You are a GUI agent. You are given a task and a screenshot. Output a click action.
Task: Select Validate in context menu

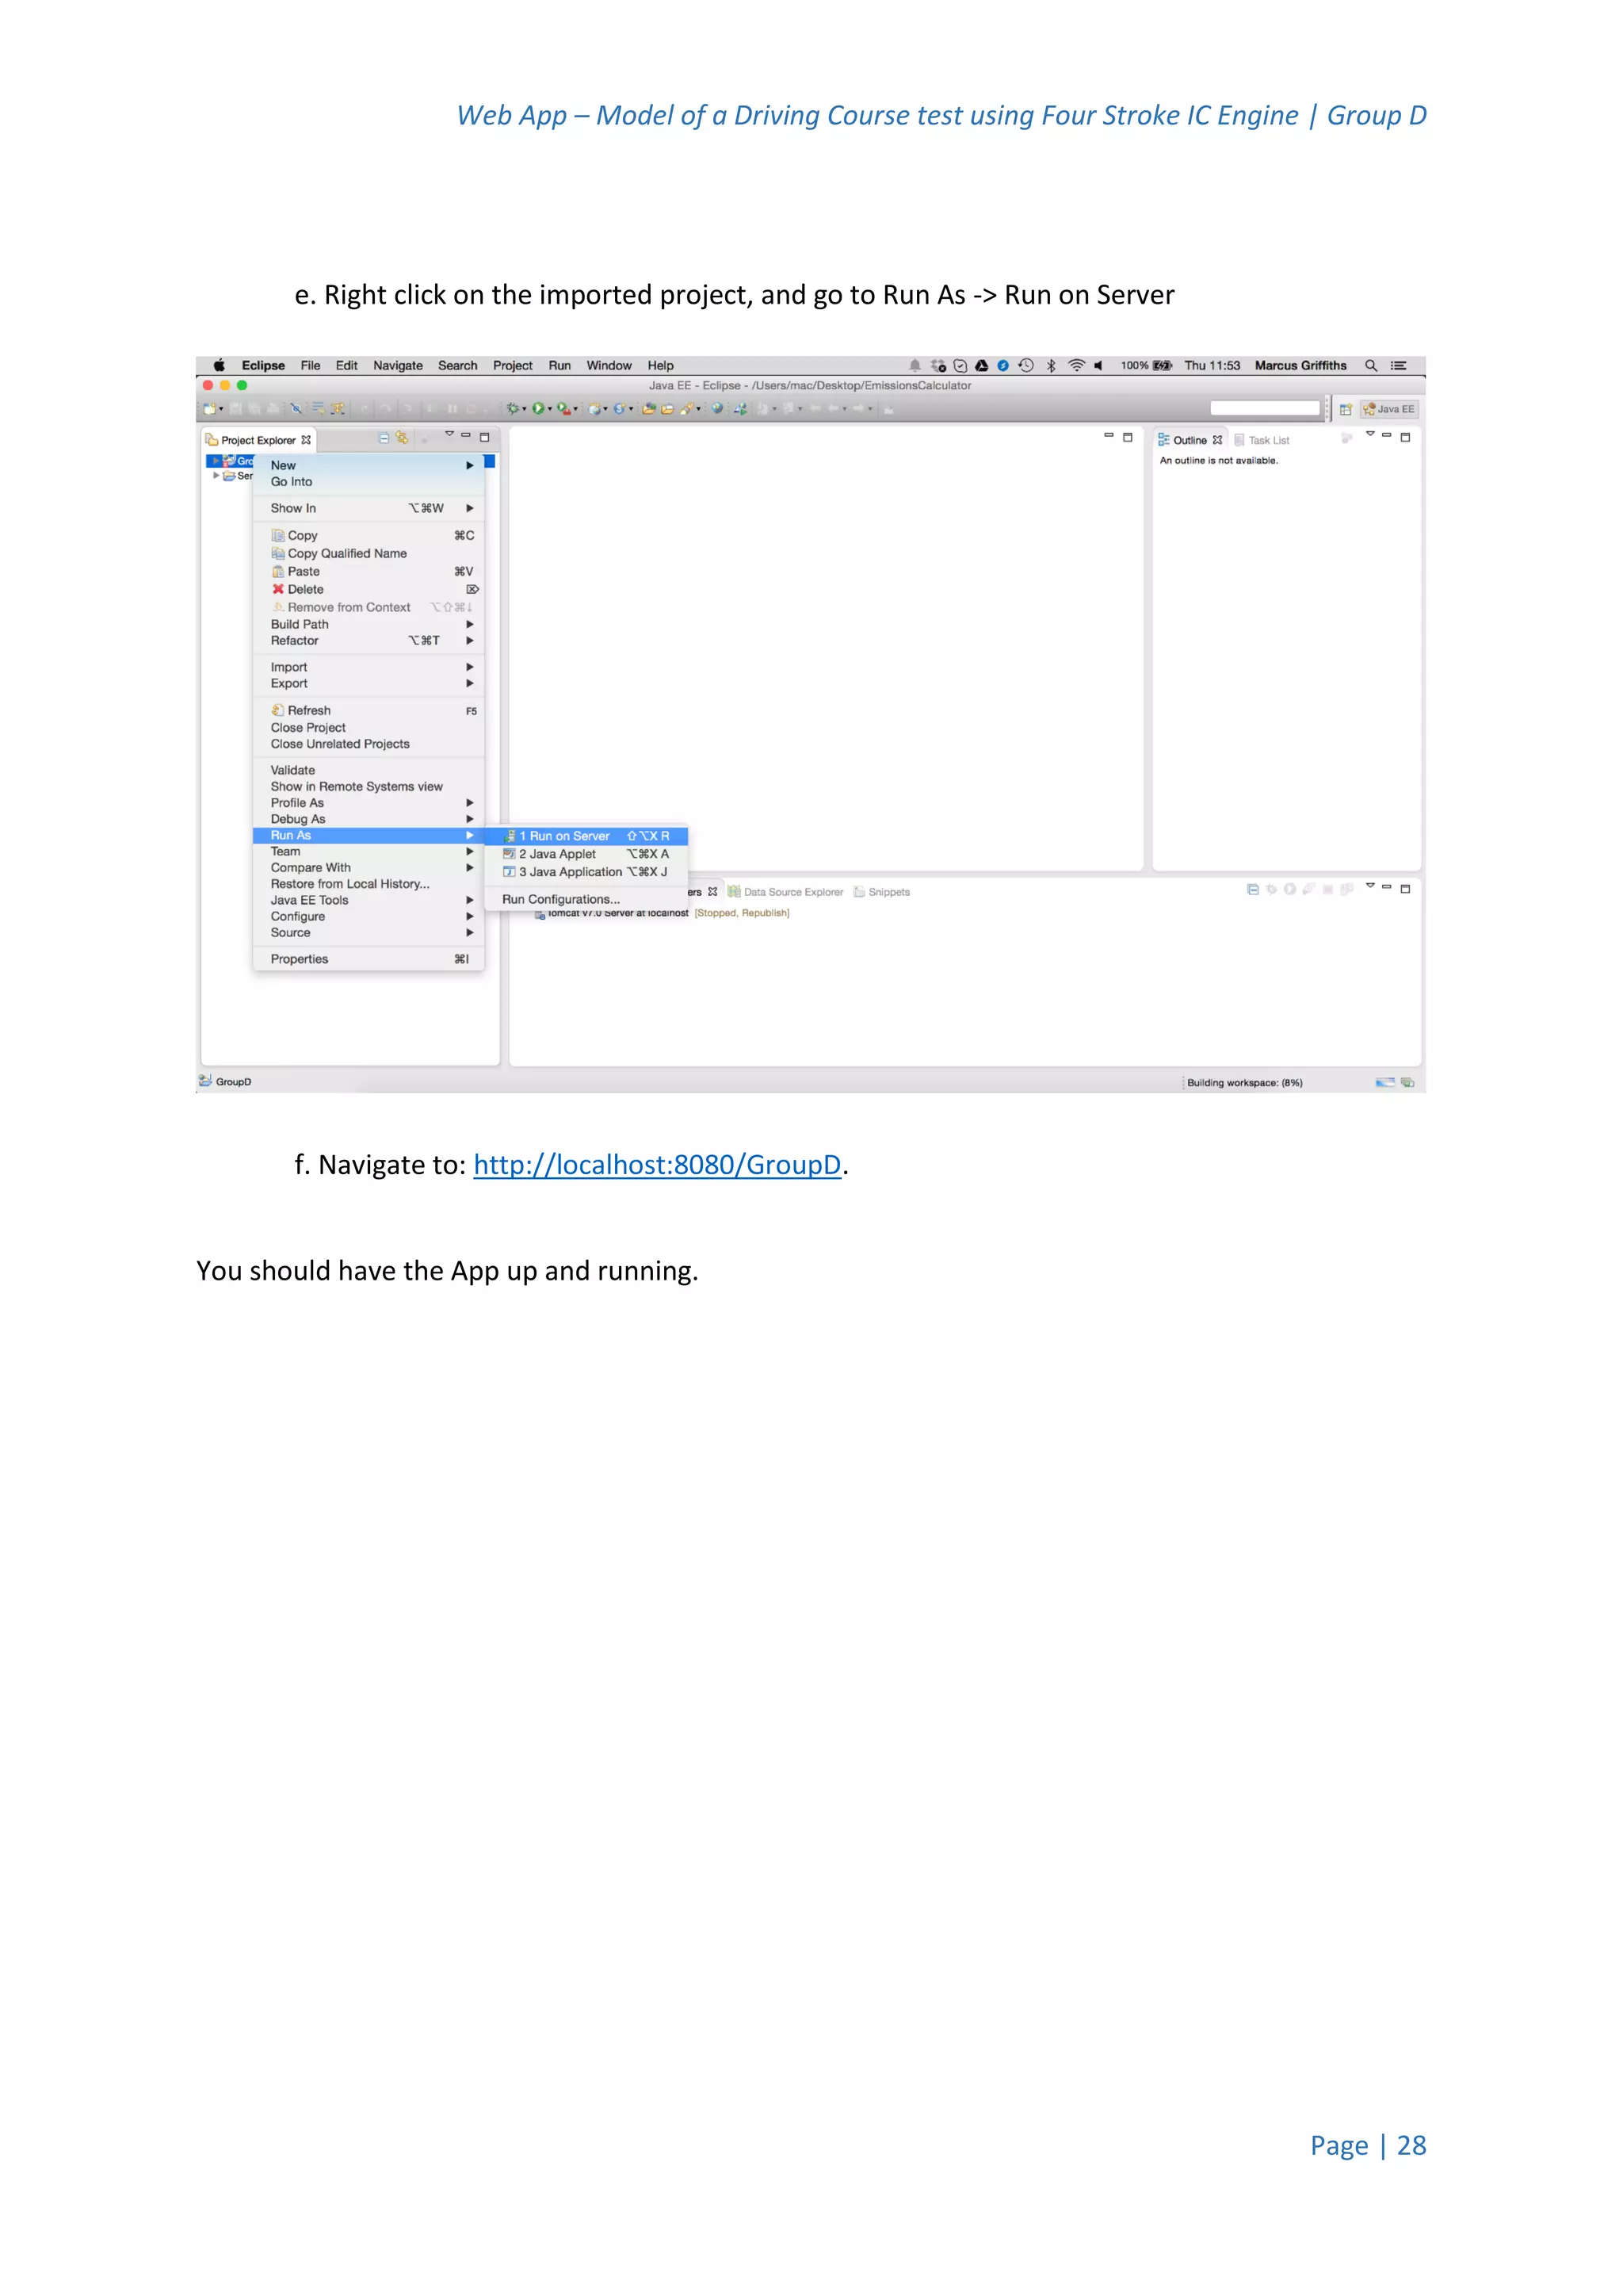(369, 770)
